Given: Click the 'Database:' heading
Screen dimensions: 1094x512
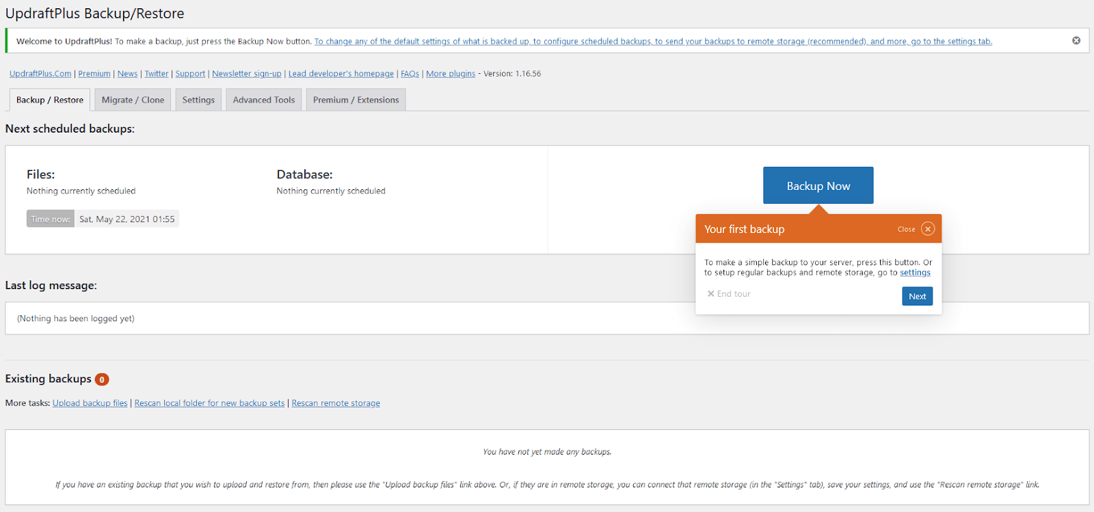Looking at the screenshot, I should click(x=305, y=175).
